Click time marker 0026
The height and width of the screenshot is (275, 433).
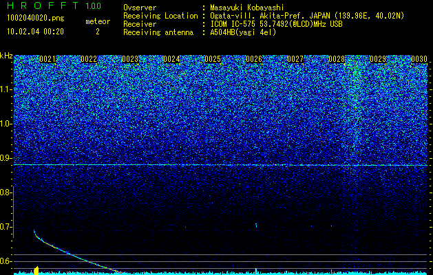(x=254, y=59)
